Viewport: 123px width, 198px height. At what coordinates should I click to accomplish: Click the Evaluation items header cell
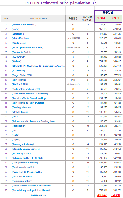coord(38,18)
